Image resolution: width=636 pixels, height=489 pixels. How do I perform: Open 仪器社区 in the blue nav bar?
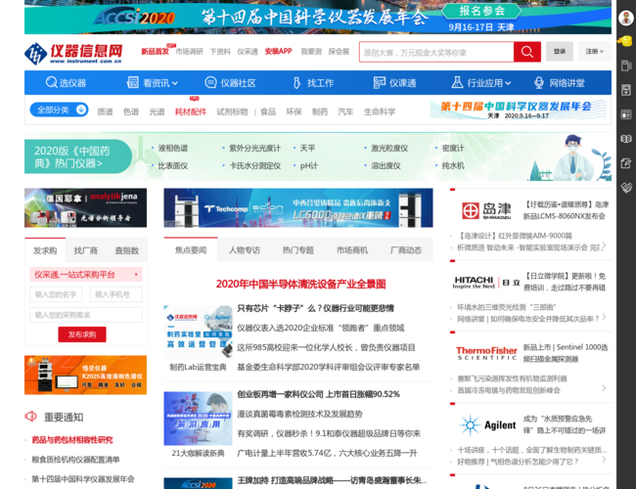point(230,83)
